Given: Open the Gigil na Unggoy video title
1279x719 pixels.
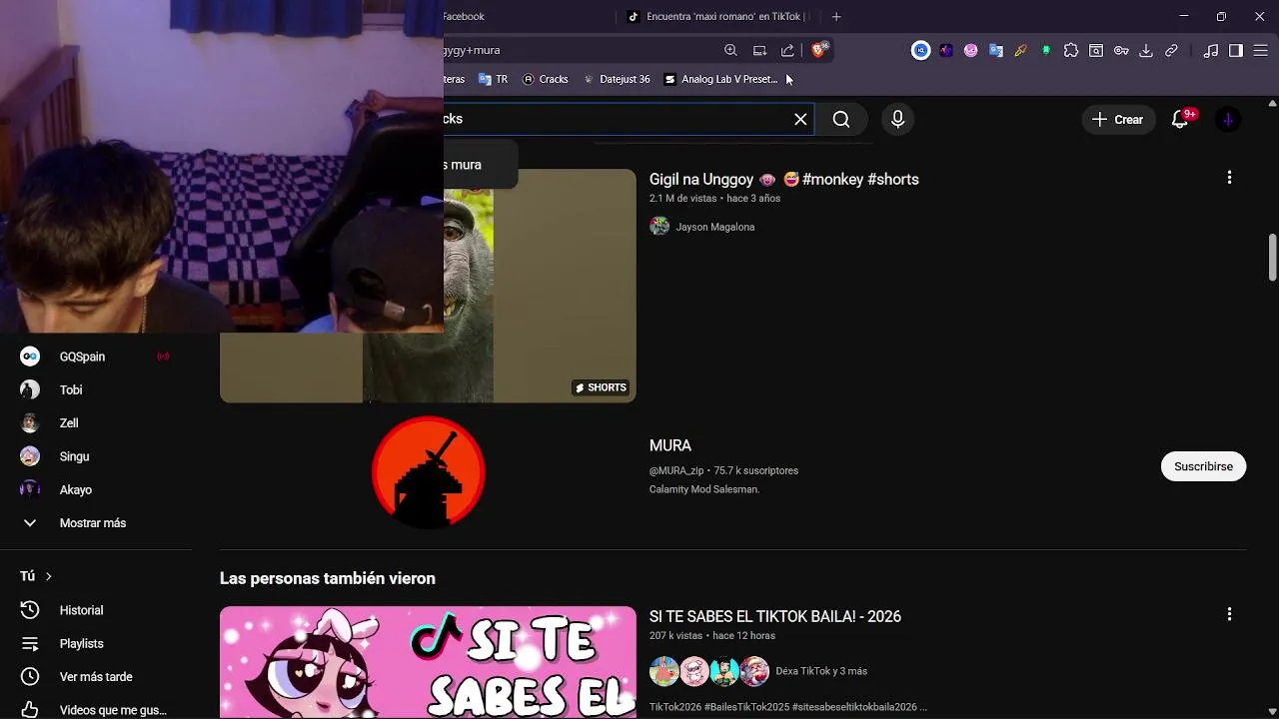Looking at the screenshot, I should [x=784, y=180].
